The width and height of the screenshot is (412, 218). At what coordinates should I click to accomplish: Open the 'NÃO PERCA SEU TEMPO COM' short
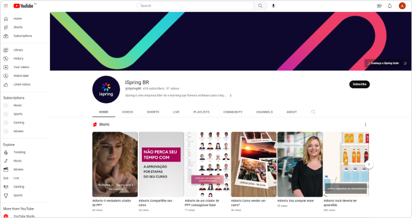click(x=161, y=164)
